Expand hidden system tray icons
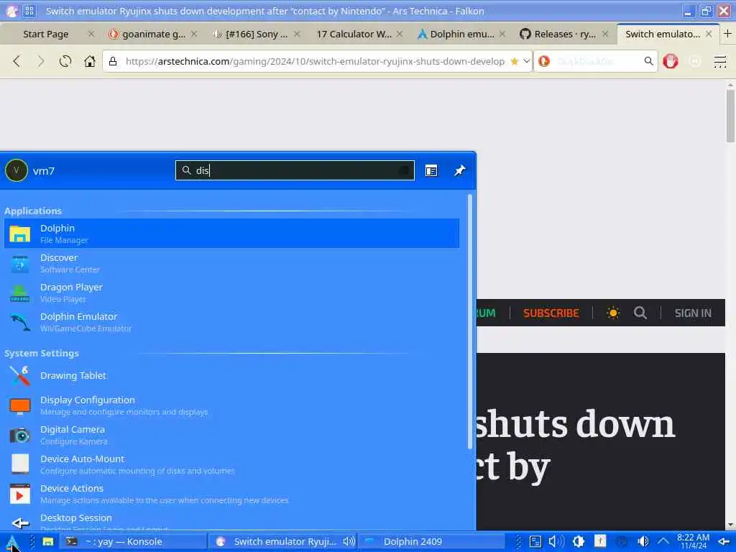The height and width of the screenshot is (552, 736). [663, 542]
